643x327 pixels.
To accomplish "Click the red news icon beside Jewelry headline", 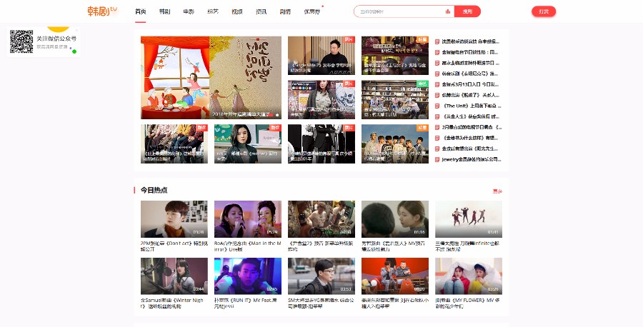I will point(437,159).
